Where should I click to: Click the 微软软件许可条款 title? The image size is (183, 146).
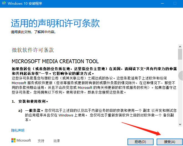point(33,50)
